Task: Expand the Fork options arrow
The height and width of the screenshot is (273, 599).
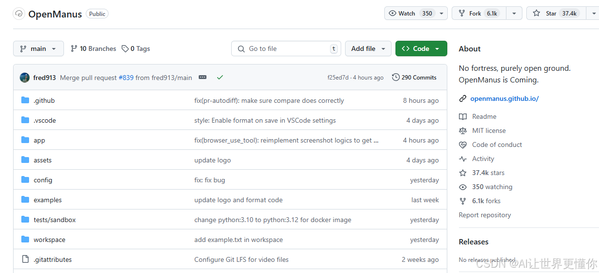Action: pyautogui.click(x=514, y=14)
